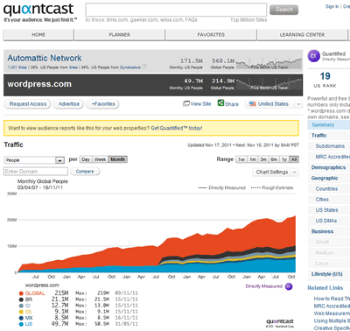Open the People metric dropdown
The width and height of the screenshot is (350, 331).
[34, 160]
